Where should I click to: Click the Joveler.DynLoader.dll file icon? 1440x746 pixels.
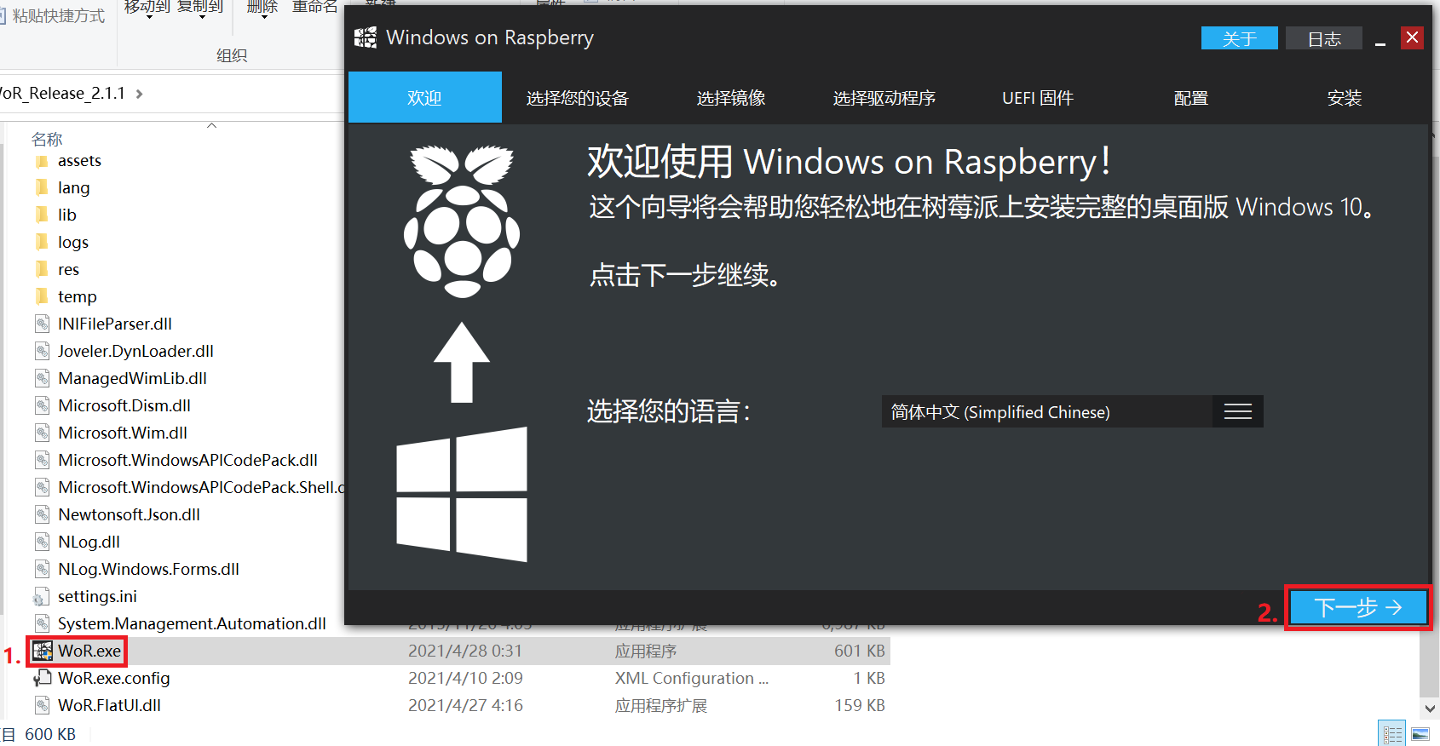[x=42, y=352]
